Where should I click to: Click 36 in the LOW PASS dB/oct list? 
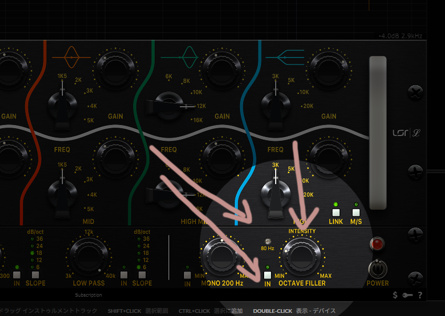(x=146, y=239)
